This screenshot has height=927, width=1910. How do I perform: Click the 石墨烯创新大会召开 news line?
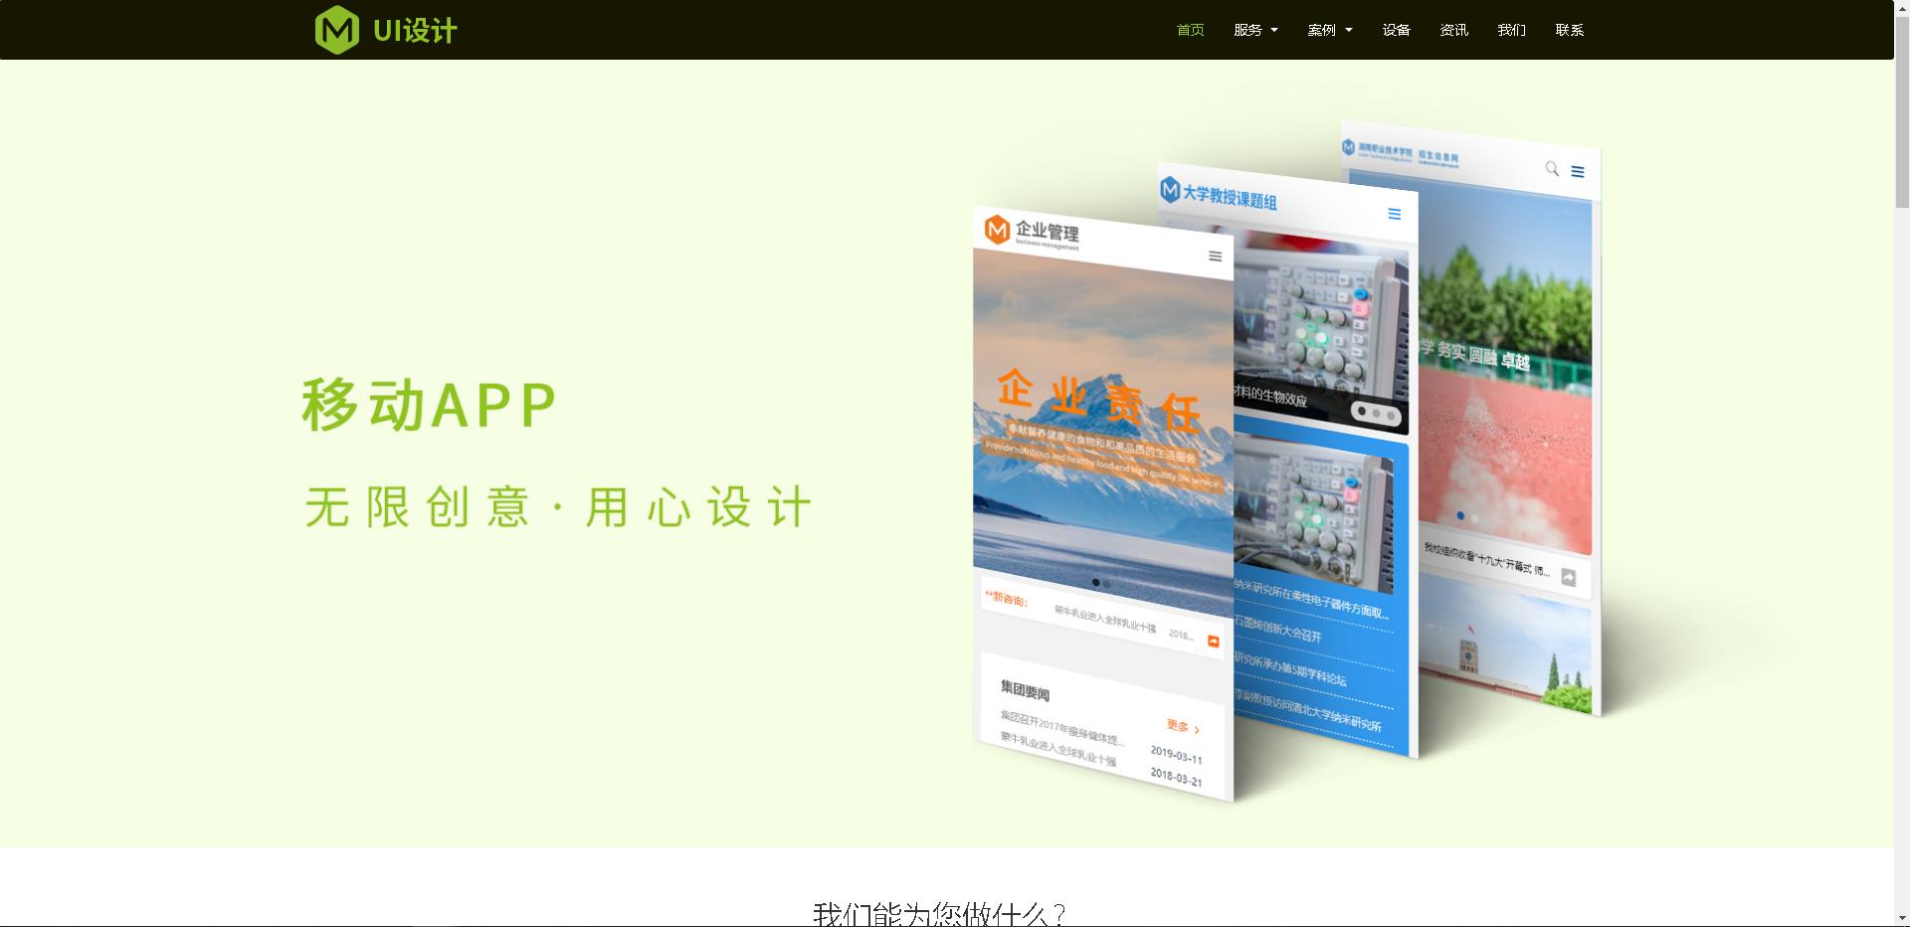(1277, 629)
